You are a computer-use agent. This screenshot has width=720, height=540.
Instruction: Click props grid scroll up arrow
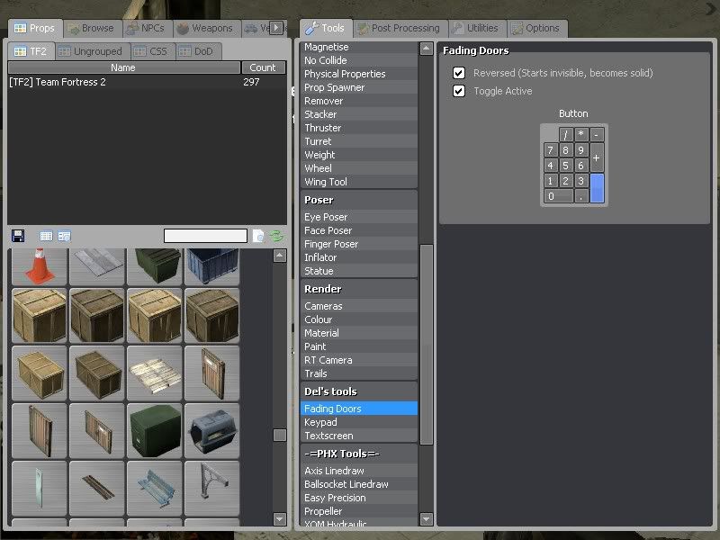click(280, 256)
